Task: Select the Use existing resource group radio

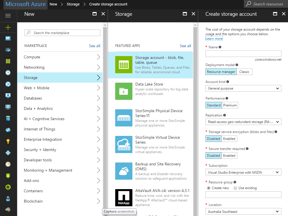Action: click(x=235, y=188)
